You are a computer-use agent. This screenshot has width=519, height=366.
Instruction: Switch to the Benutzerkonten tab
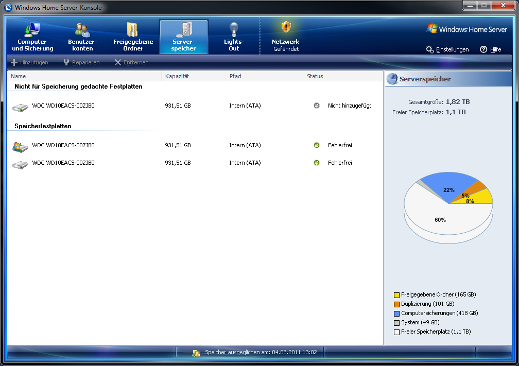pyautogui.click(x=82, y=37)
